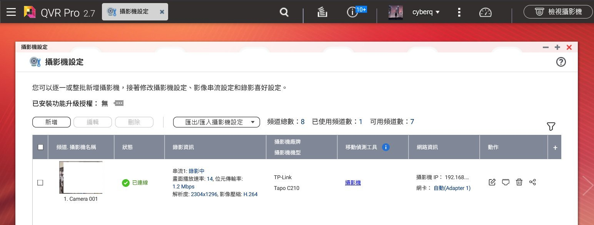Click the share icon for Camera 001
This screenshot has height=225, width=594.
coord(532,182)
